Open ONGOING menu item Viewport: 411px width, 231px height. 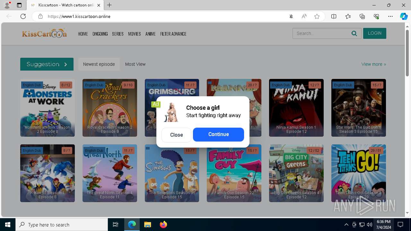[100, 34]
